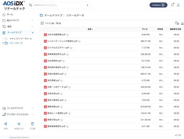184x139 pixels.
Task: Click PDF icon of 出店候補地.pdf
Action: (45, 61)
